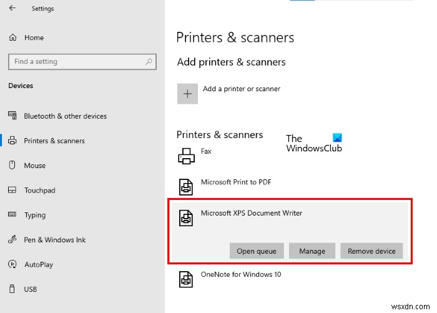The width and height of the screenshot is (437, 313).
Task: Click the back arrow in Settings
Action: 12,8
